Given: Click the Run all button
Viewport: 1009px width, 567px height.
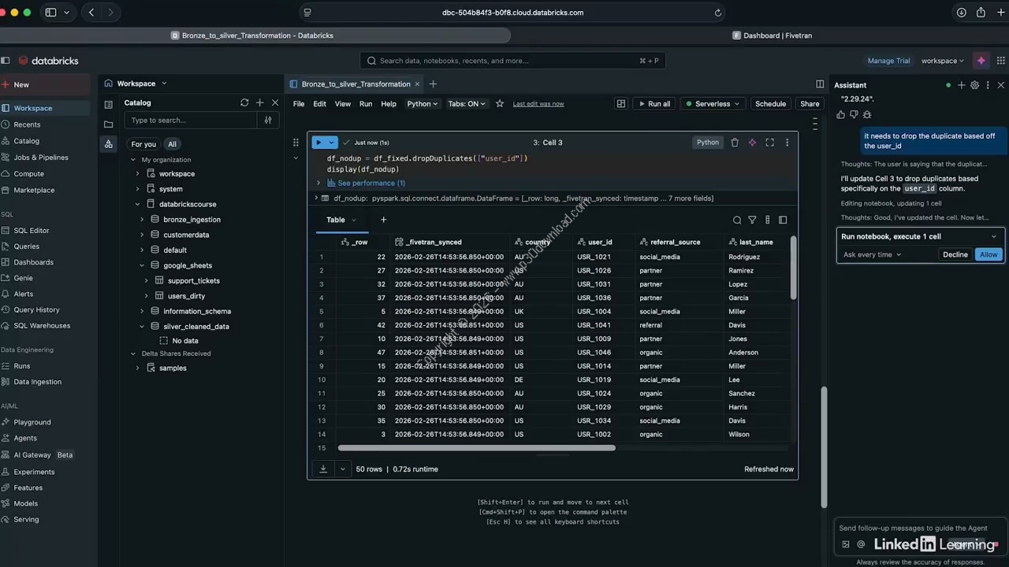Looking at the screenshot, I should coord(653,104).
